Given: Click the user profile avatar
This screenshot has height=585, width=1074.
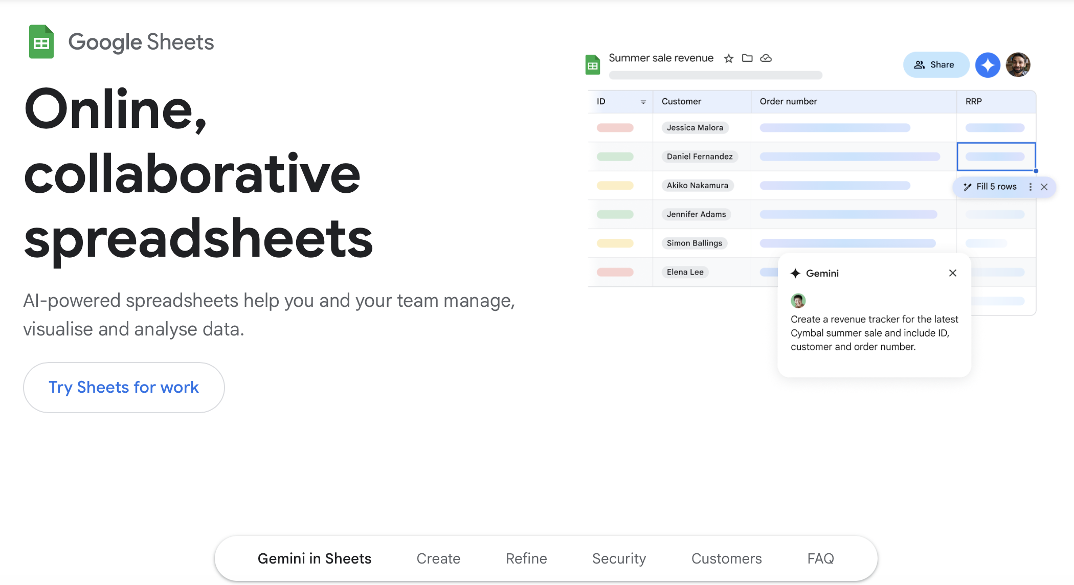Looking at the screenshot, I should [1018, 65].
